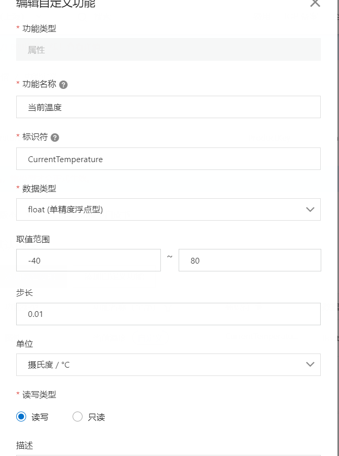Click the 单位 dropdown chevron icon
Image resolution: width=339 pixels, height=456 pixels.
[310, 364]
